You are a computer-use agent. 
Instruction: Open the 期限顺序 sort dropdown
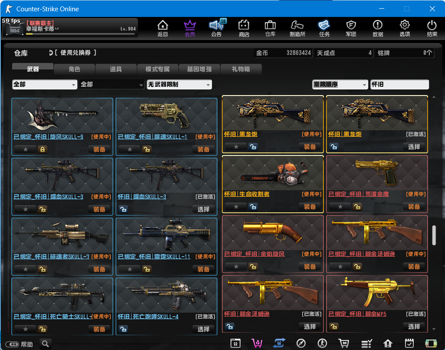pyautogui.click(x=340, y=84)
